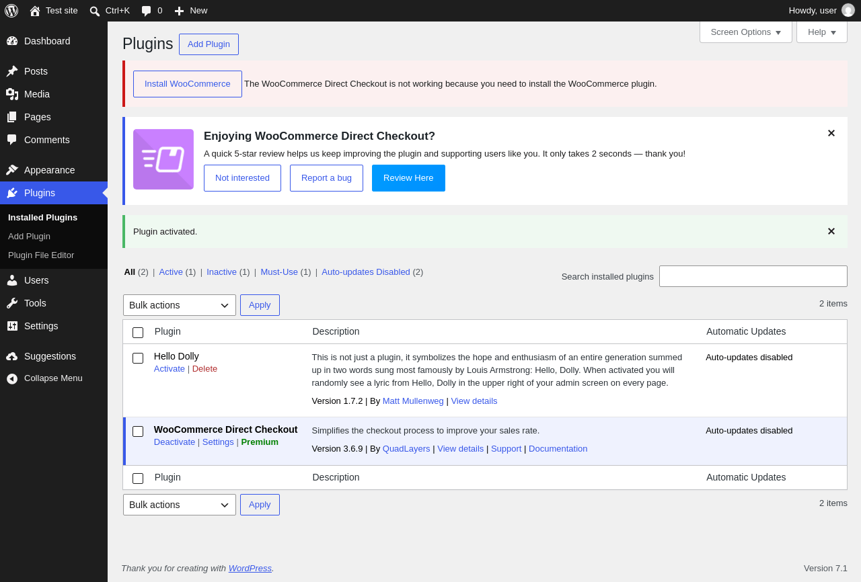Click the Add Plugin button beside heading
This screenshot has height=582, width=861.
coord(209,44)
